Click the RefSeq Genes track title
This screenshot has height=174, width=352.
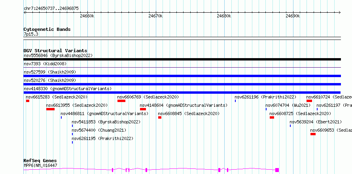tap(40, 161)
